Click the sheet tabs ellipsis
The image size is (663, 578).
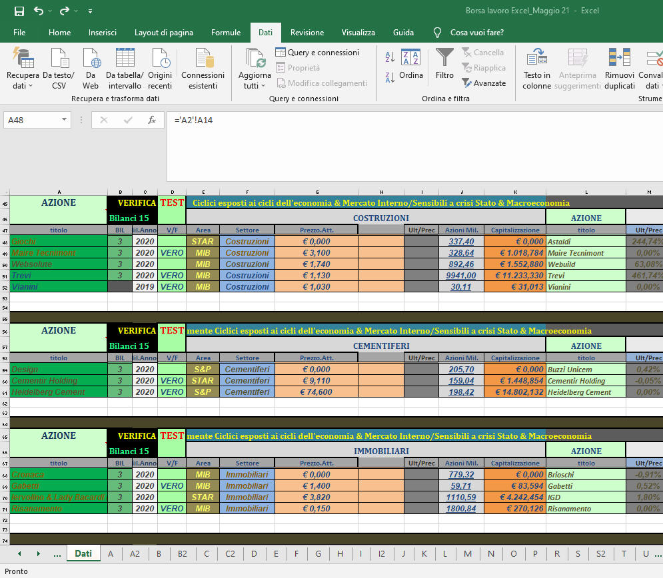coord(57,554)
